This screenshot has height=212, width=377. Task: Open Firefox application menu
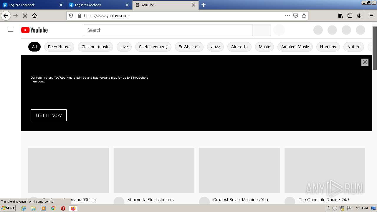click(371, 16)
